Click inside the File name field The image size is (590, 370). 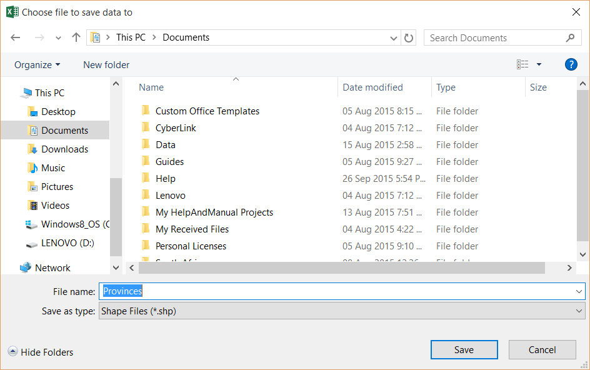click(x=250, y=291)
